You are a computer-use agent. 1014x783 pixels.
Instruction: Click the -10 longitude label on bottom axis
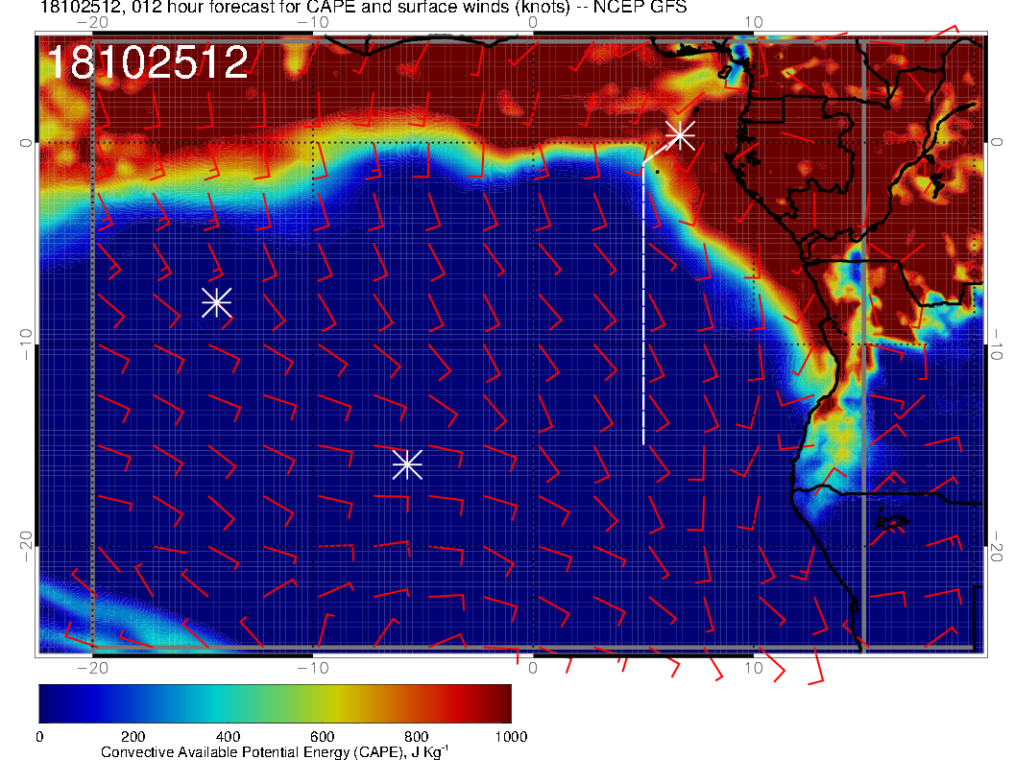click(x=313, y=667)
